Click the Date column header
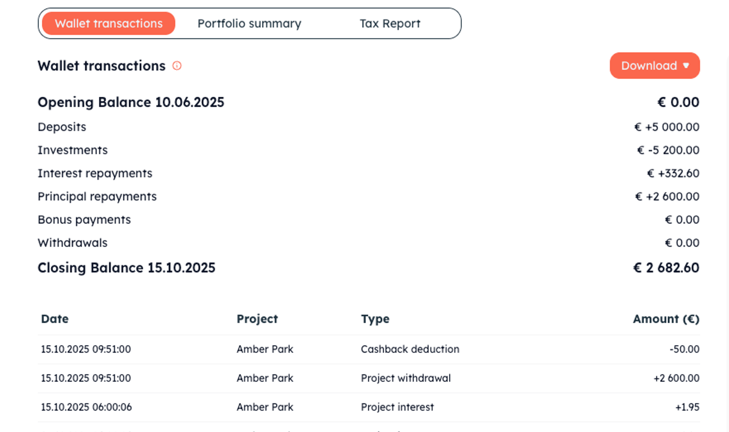Screen dimensions: 729x432 pos(55,319)
